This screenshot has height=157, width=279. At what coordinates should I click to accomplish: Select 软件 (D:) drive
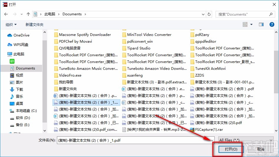[x=20, y=118]
